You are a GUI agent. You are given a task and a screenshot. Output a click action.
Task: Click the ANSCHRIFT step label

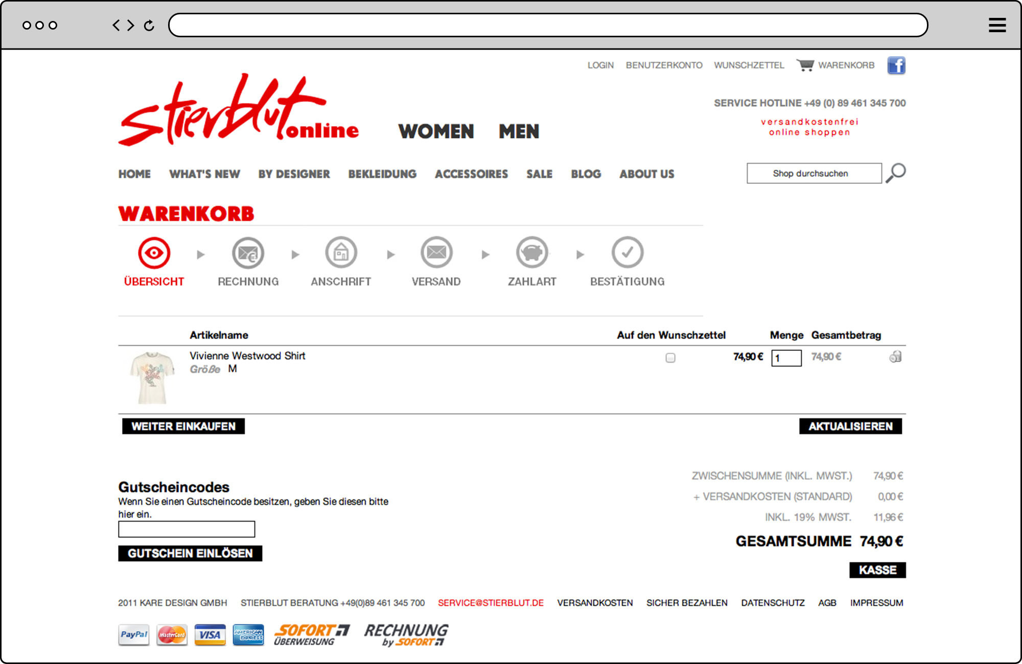click(x=341, y=282)
